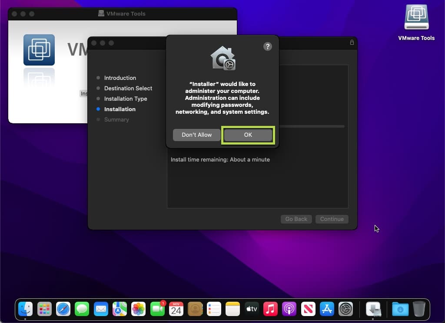Click the installation progress bar

point(312,126)
